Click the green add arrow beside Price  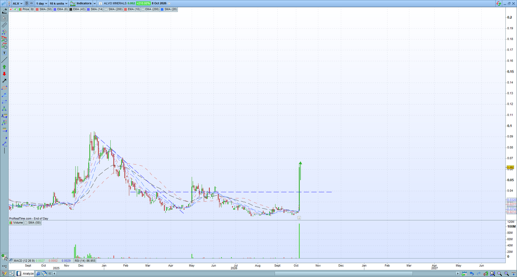click(x=15, y=9)
